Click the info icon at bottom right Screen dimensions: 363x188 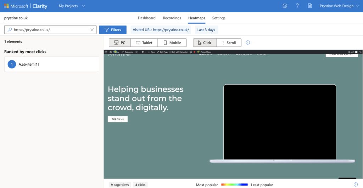(x=356, y=184)
